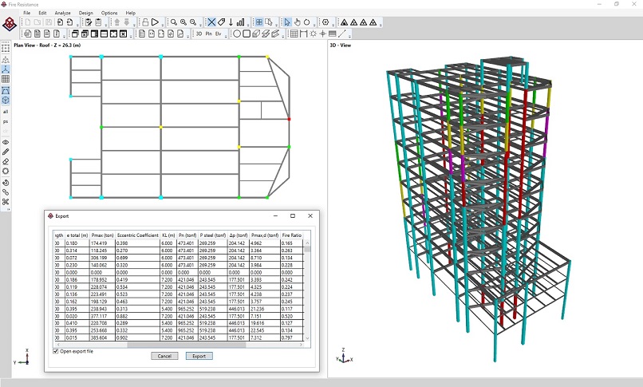Select the zoom in magnifier tool

point(183,22)
